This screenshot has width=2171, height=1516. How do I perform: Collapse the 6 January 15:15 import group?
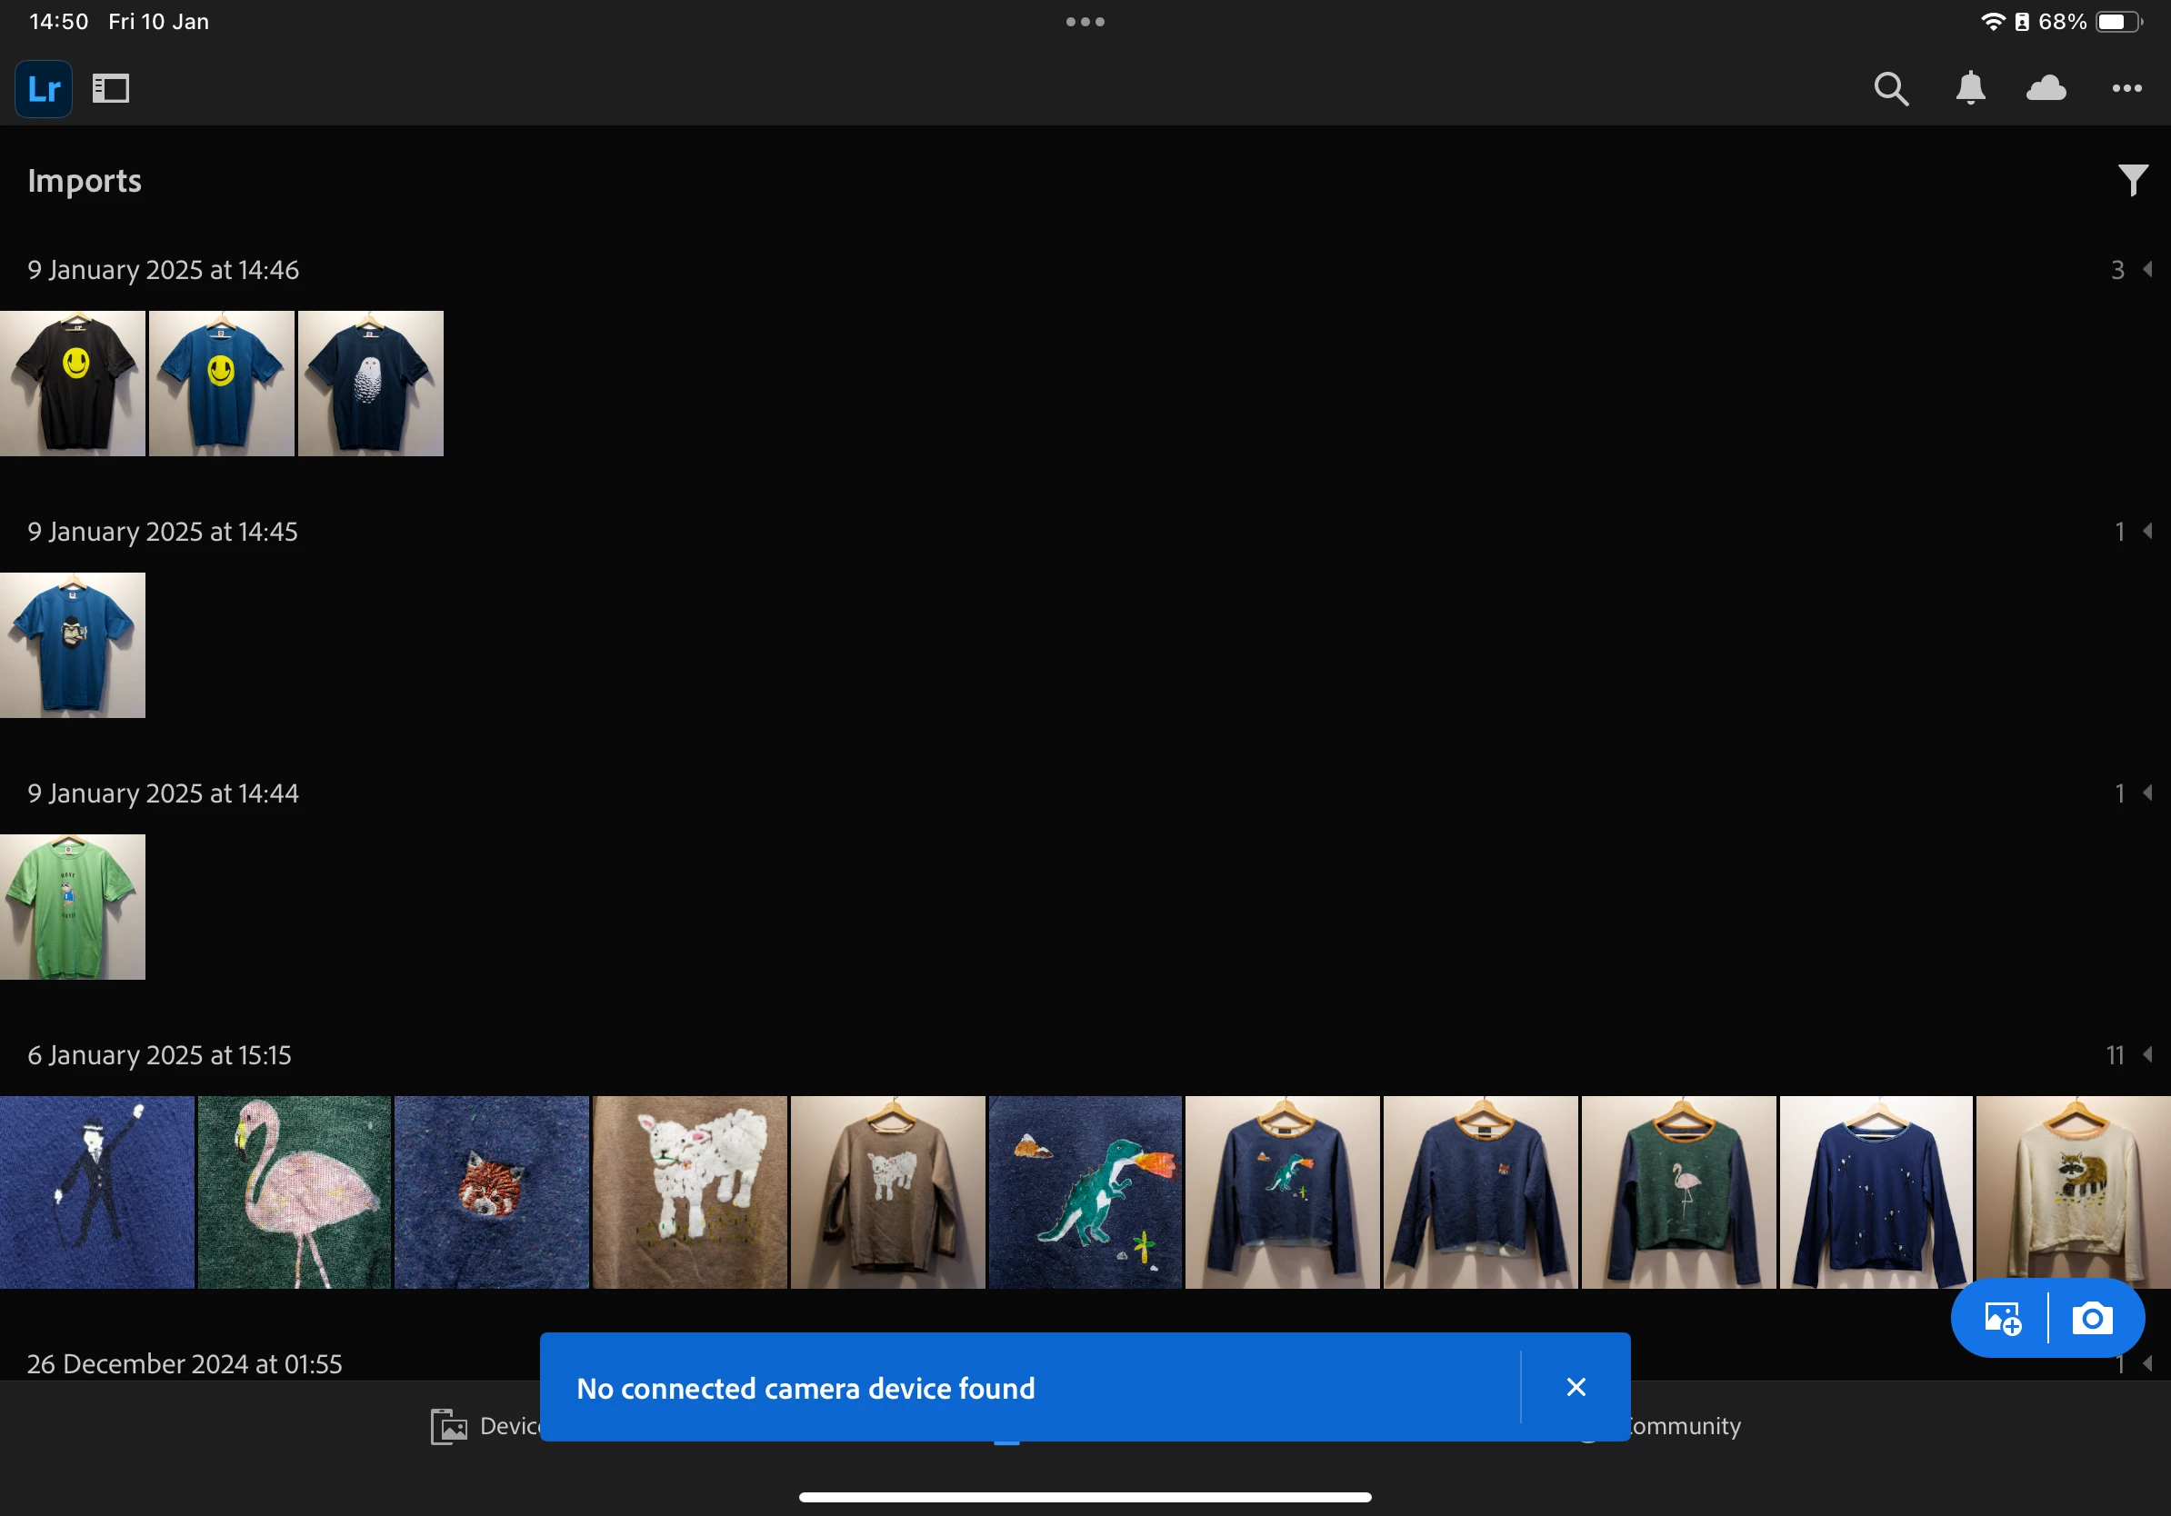pyautogui.click(x=2146, y=1053)
